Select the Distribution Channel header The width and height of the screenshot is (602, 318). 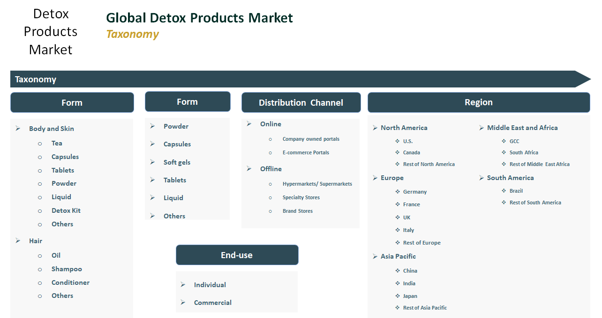(x=301, y=102)
